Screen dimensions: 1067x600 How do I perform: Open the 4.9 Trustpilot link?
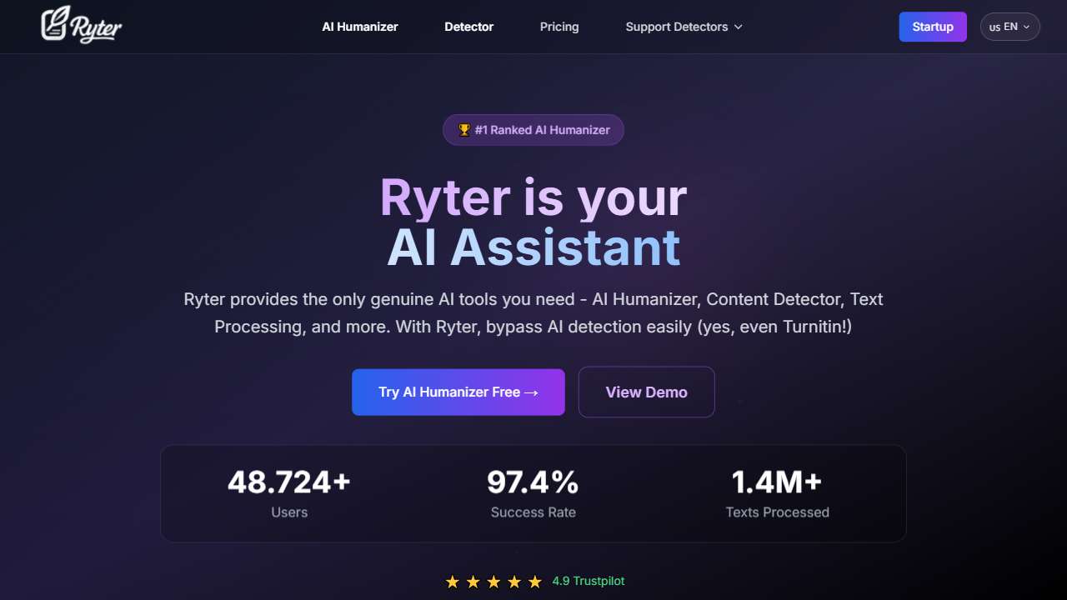pyautogui.click(x=588, y=581)
